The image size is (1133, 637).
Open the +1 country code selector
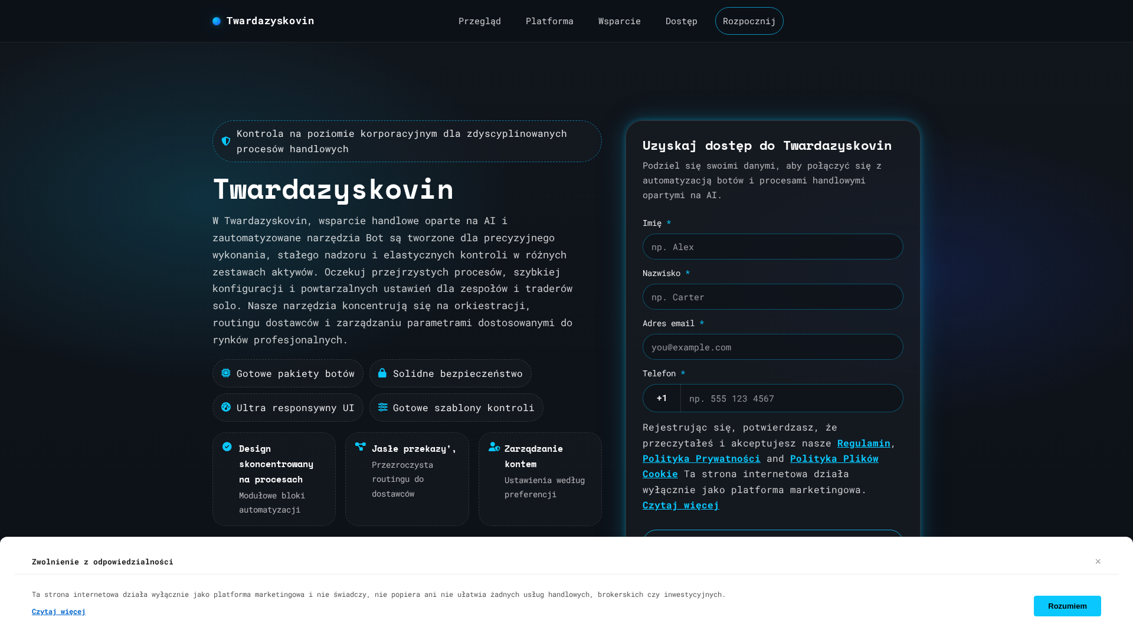[662, 398]
